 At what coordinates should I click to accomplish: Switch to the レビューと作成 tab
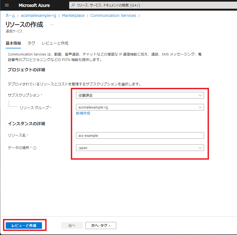tap(55, 43)
